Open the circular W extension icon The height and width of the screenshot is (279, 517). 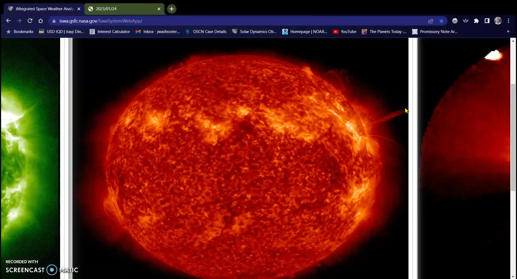455,21
